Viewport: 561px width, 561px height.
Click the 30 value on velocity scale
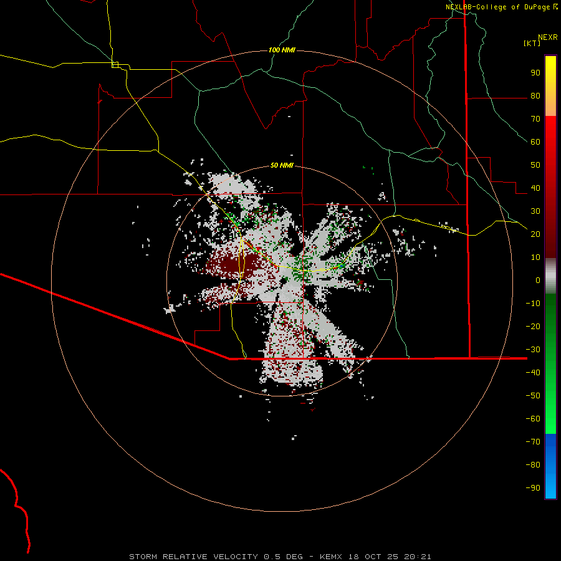tap(535, 211)
